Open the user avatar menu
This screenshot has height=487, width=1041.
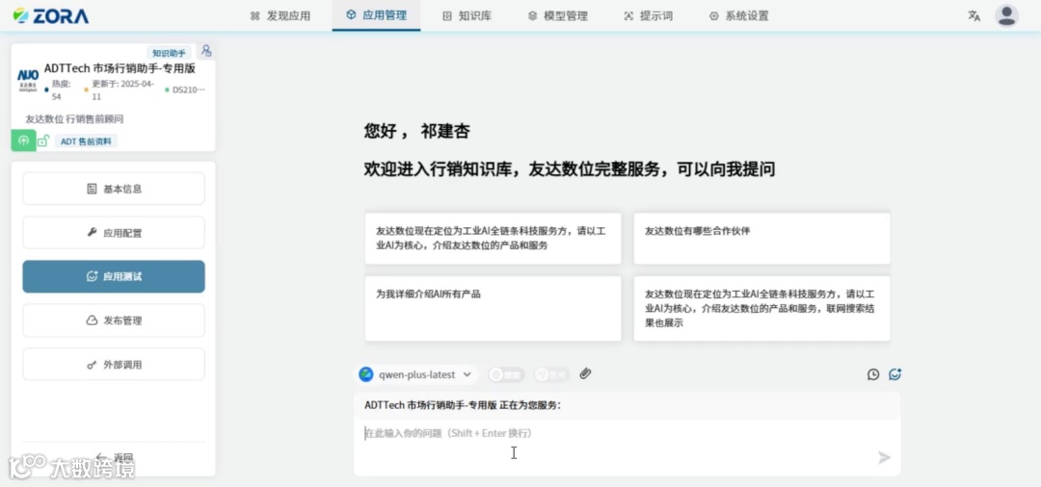pyautogui.click(x=1006, y=16)
